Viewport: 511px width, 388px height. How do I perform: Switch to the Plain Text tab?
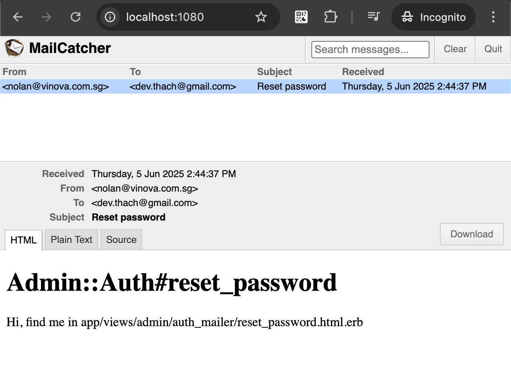[x=72, y=240]
